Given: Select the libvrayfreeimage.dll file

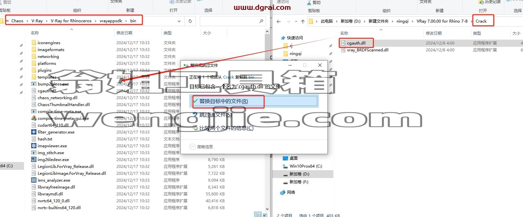Looking at the screenshot, I should (x=56, y=187).
